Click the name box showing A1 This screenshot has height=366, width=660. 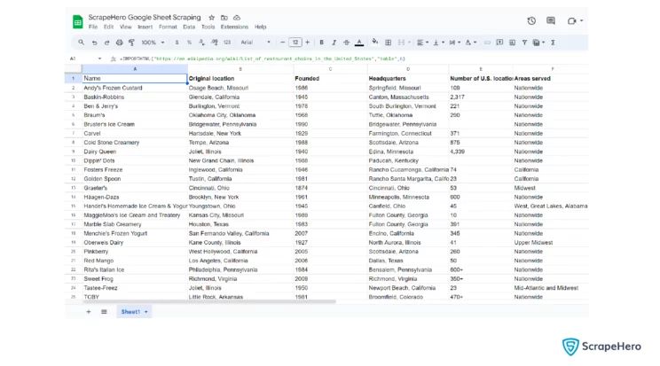tap(85, 58)
